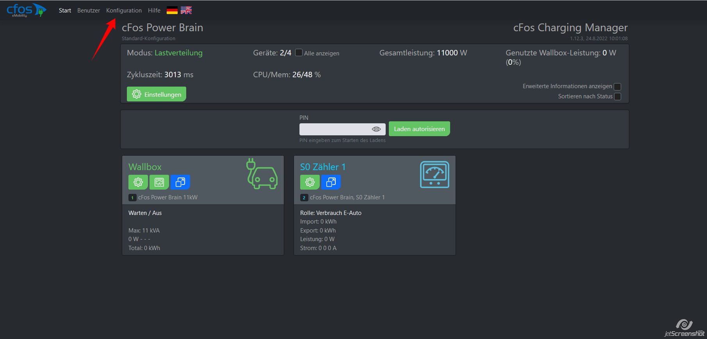Click 'CPU/Mem: 26/48 %' text
Image resolution: width=707 pixels, height=339 pixels.
[x=287, y=75]
